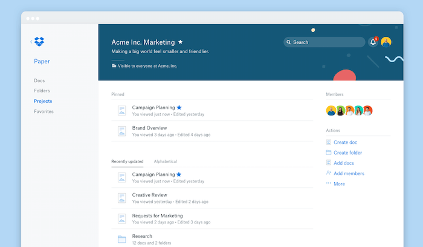The image size is (423, 247).
Task: Open the user profile avatar in header
Action: (x=386, y=42)
